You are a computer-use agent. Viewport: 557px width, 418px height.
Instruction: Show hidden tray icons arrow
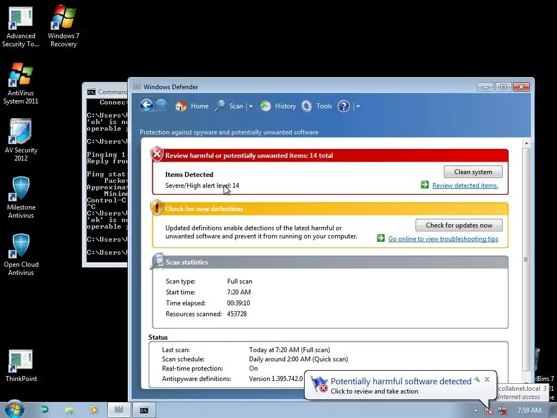pyautogui.click(x=475, y=410)
